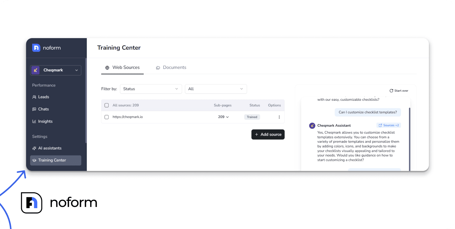Click the Add source button

(268, 134)
